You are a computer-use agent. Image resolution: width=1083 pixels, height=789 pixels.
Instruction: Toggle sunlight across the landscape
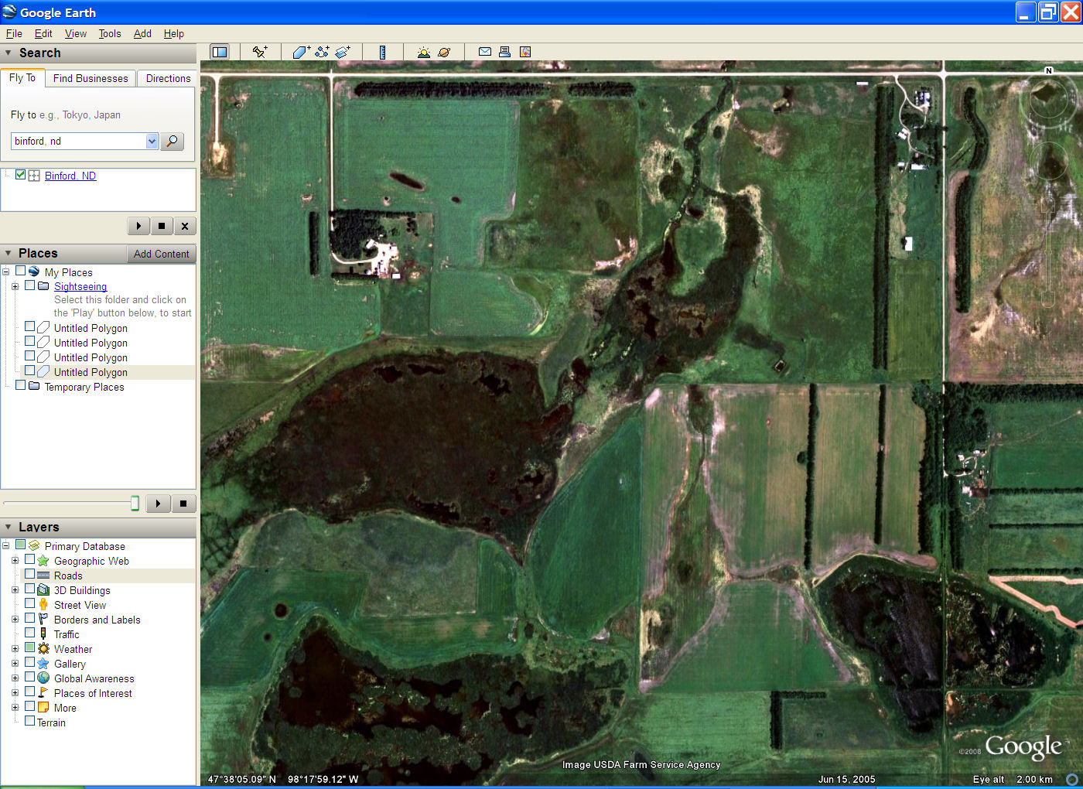[x=423, y=52]
